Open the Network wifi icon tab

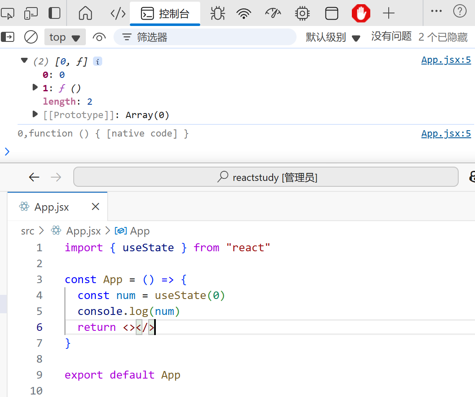tap(244, 14)
